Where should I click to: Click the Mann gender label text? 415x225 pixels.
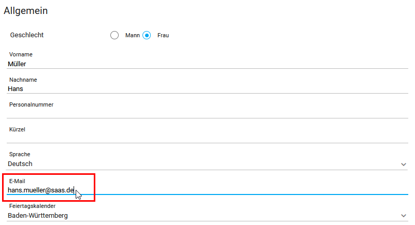point(132,35)
